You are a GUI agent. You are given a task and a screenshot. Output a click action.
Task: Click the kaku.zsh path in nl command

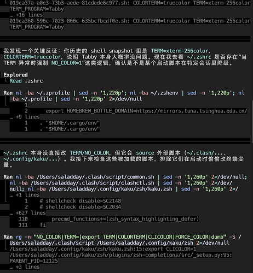click(110, 189)
